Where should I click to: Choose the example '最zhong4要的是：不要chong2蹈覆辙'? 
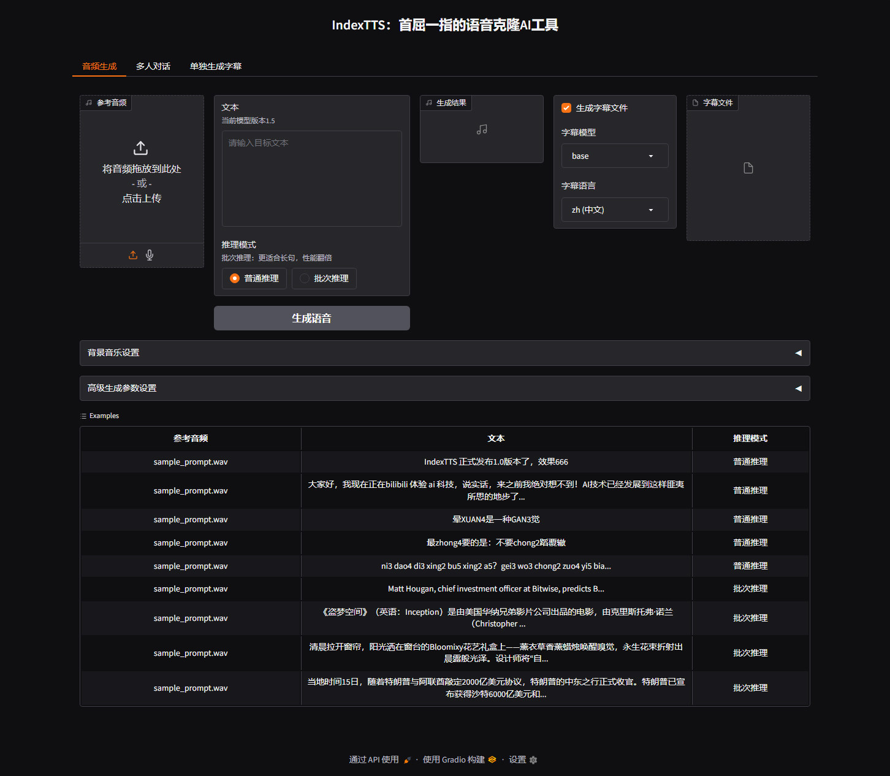(496, 543)
